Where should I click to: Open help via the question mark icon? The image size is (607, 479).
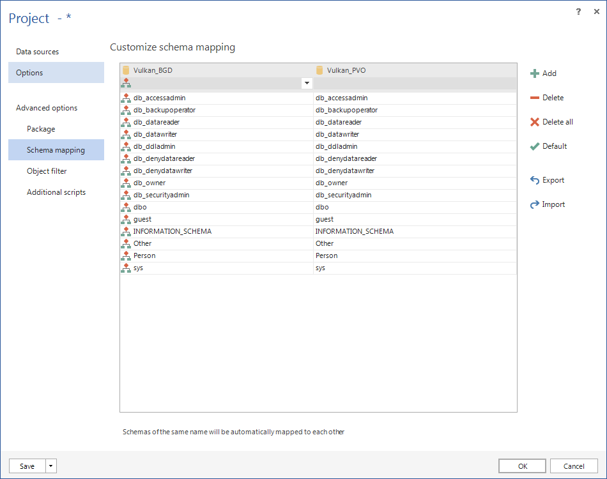click(578, 11)
